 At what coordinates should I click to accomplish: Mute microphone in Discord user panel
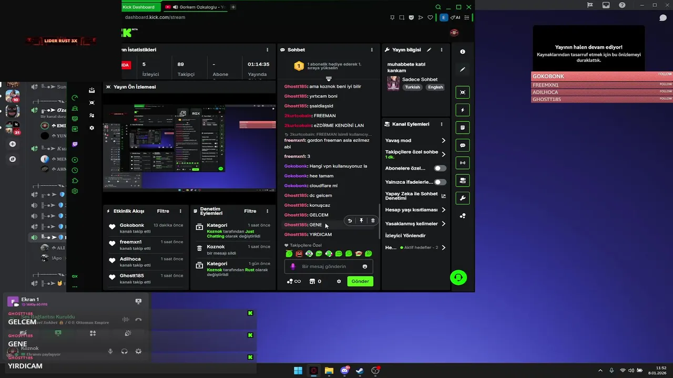(110, 351)
